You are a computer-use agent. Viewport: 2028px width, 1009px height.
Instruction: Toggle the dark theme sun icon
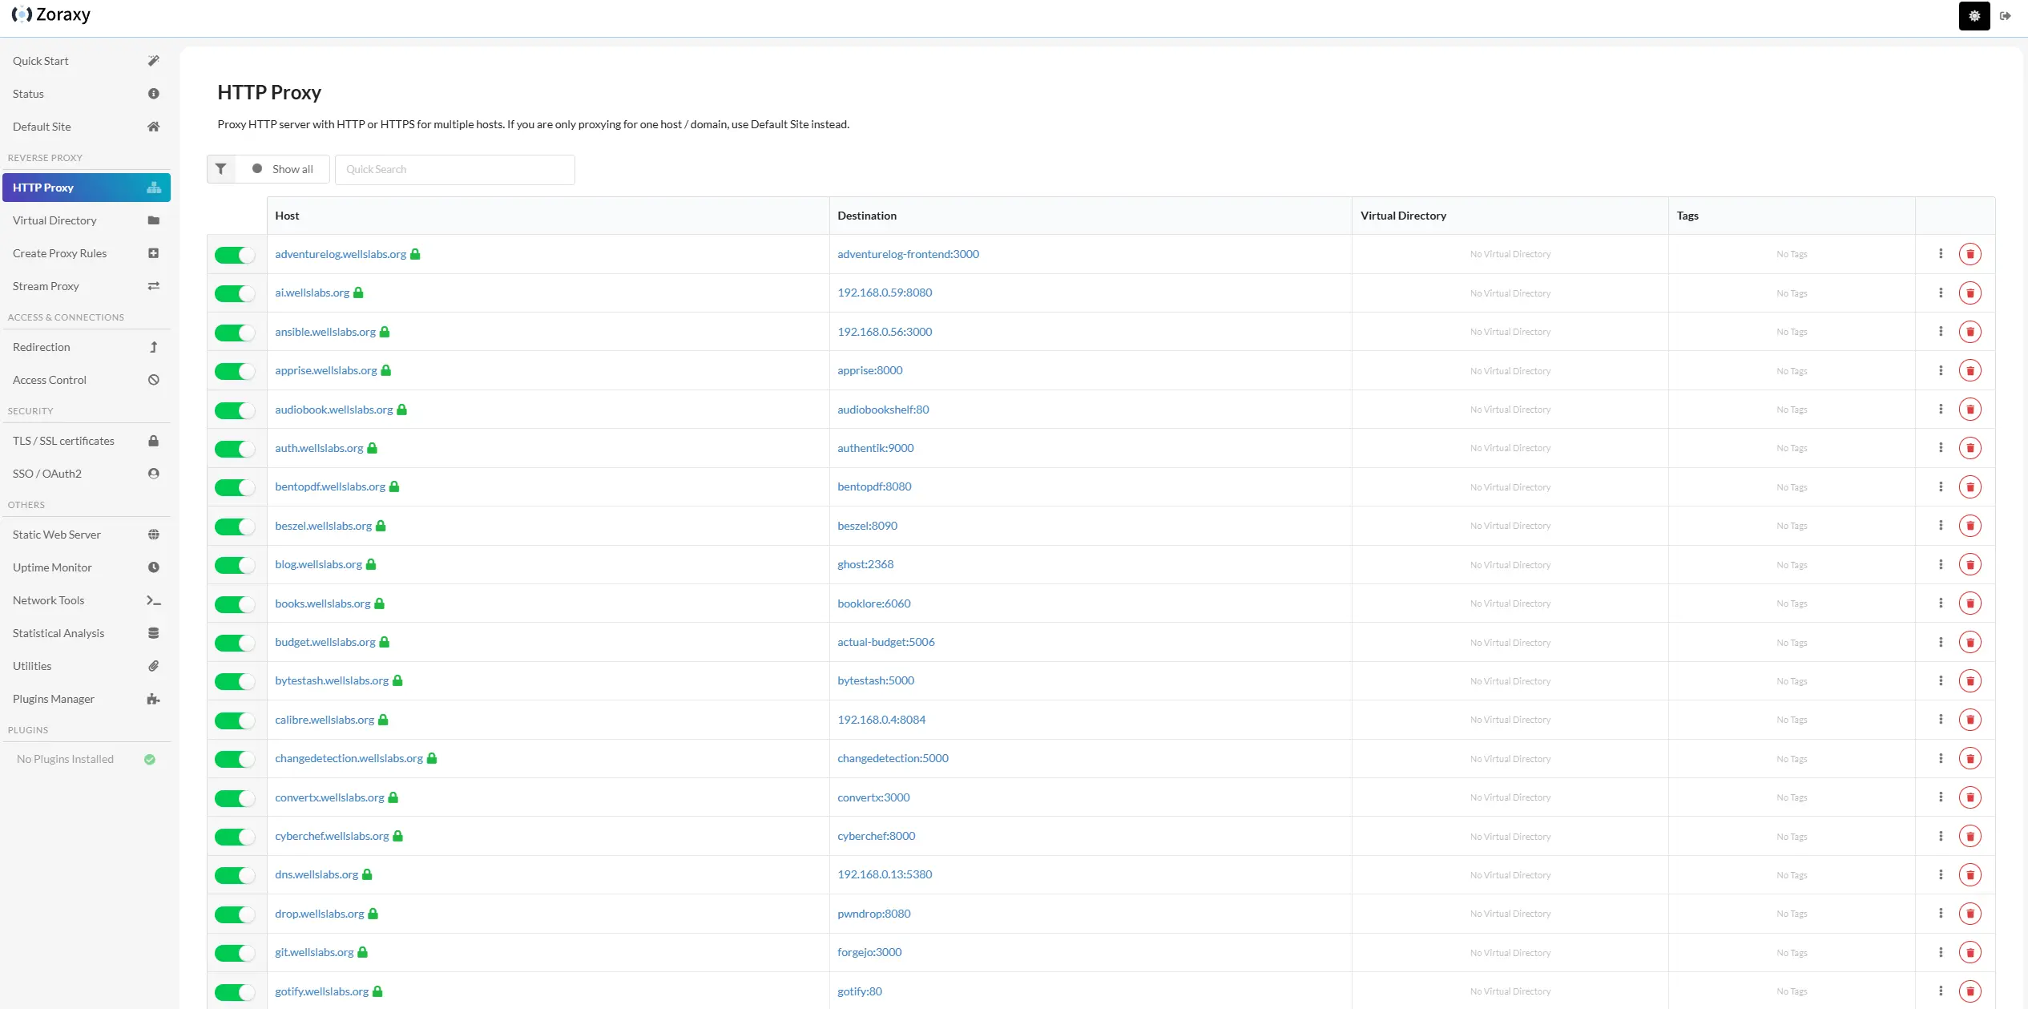[1974, 16]
